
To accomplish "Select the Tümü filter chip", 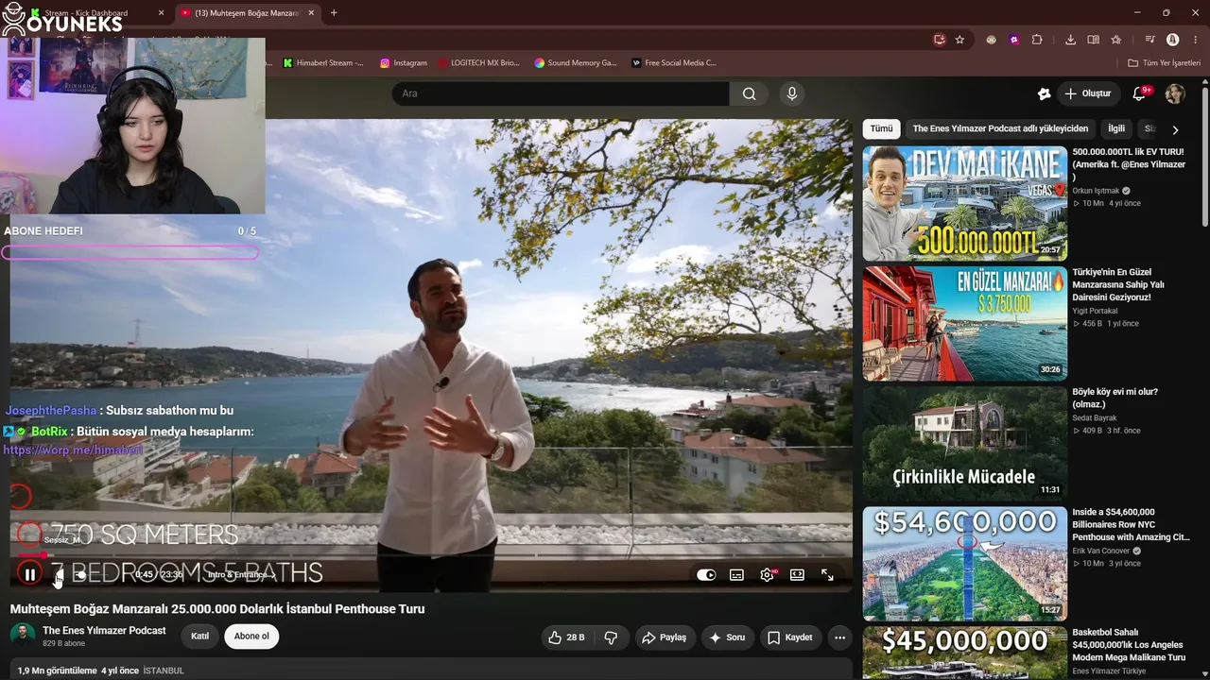I will click(x=881, y=128).
